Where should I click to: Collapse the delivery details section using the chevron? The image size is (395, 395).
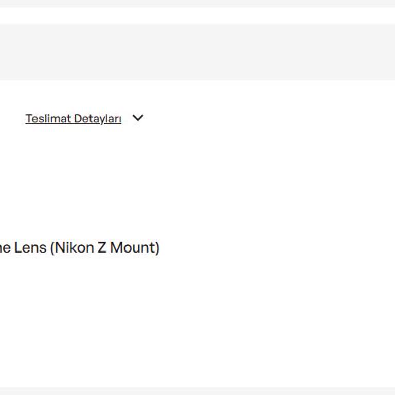pos(137,118)
